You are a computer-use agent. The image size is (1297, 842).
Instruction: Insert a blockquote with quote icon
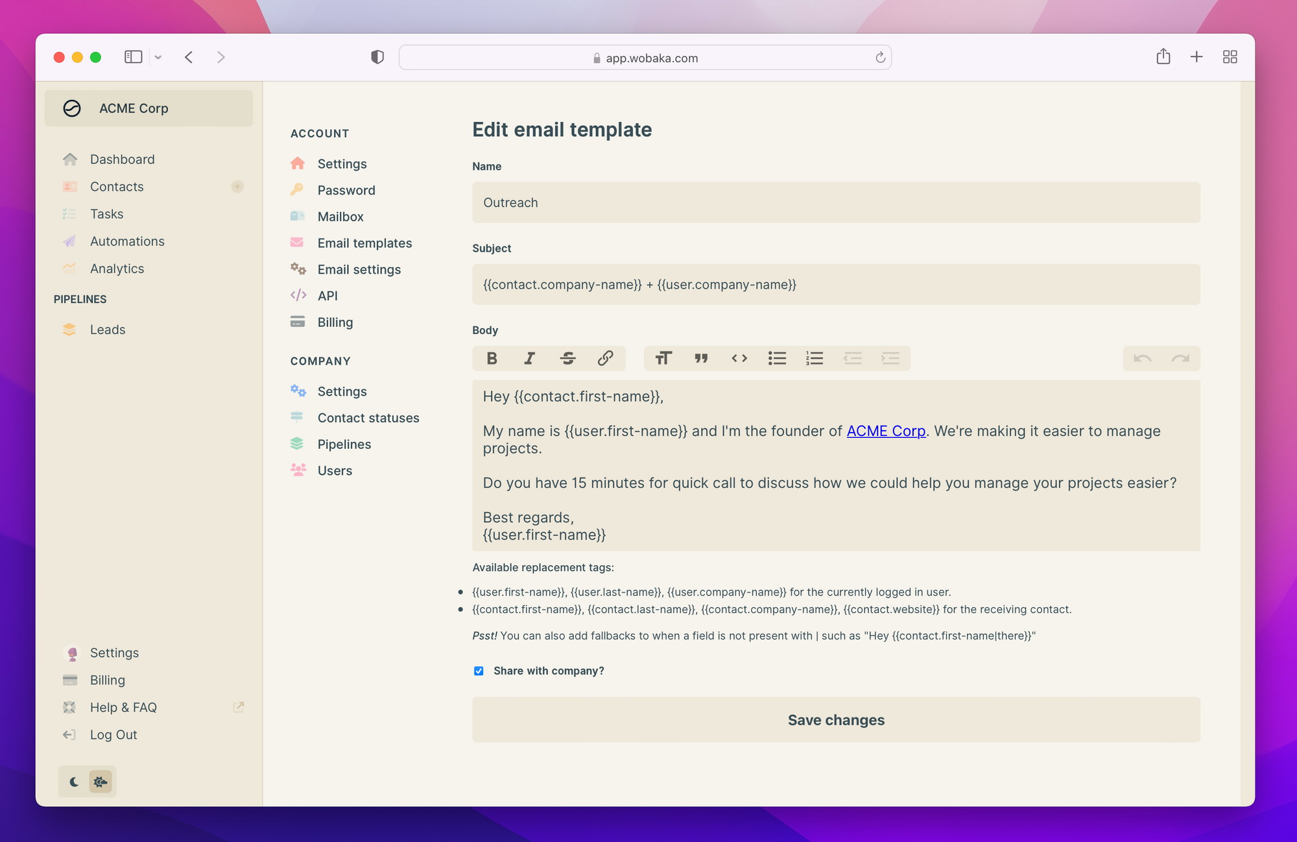point(701,358)
